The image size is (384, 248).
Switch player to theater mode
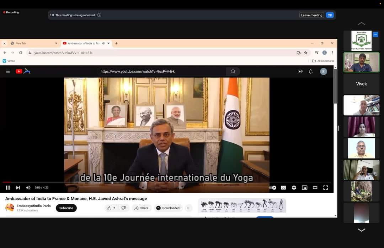coord(315,188)
